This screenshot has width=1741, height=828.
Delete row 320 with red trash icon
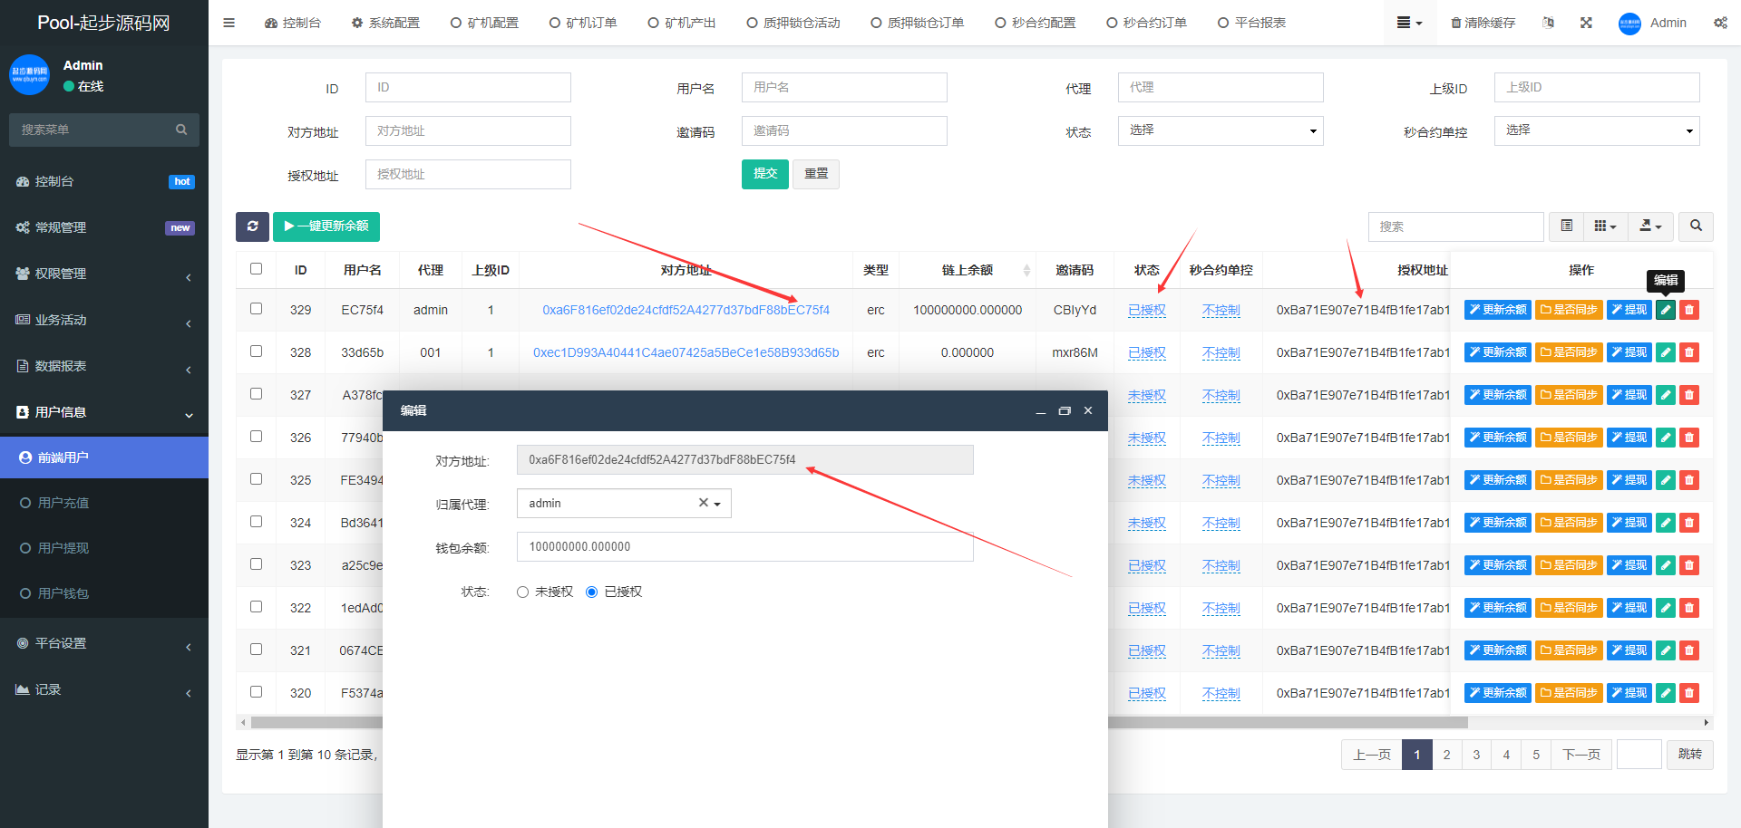pyautogui.click(x=1689, y=693)
